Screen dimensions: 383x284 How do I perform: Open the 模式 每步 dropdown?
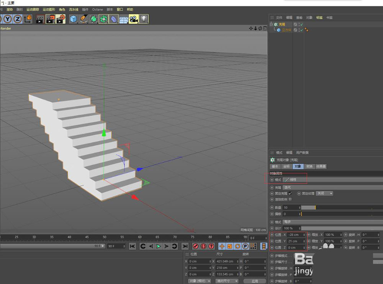point(333,222)
